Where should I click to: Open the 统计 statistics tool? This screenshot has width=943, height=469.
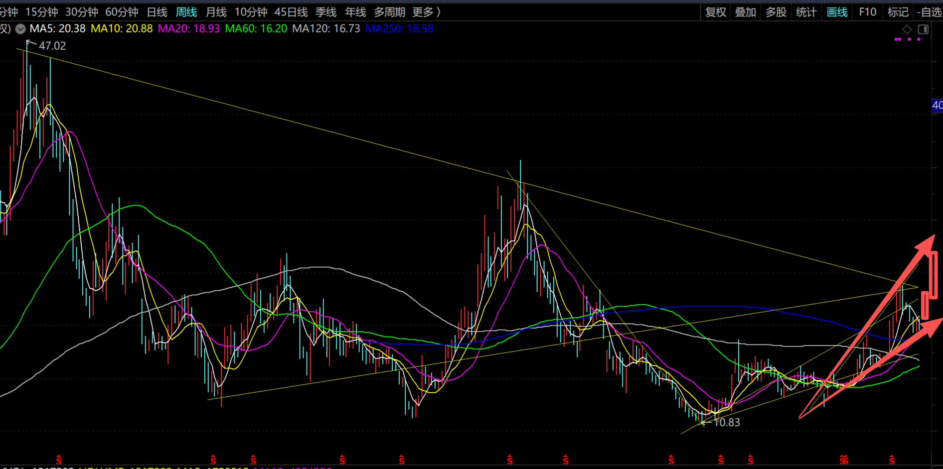point(806,12)
